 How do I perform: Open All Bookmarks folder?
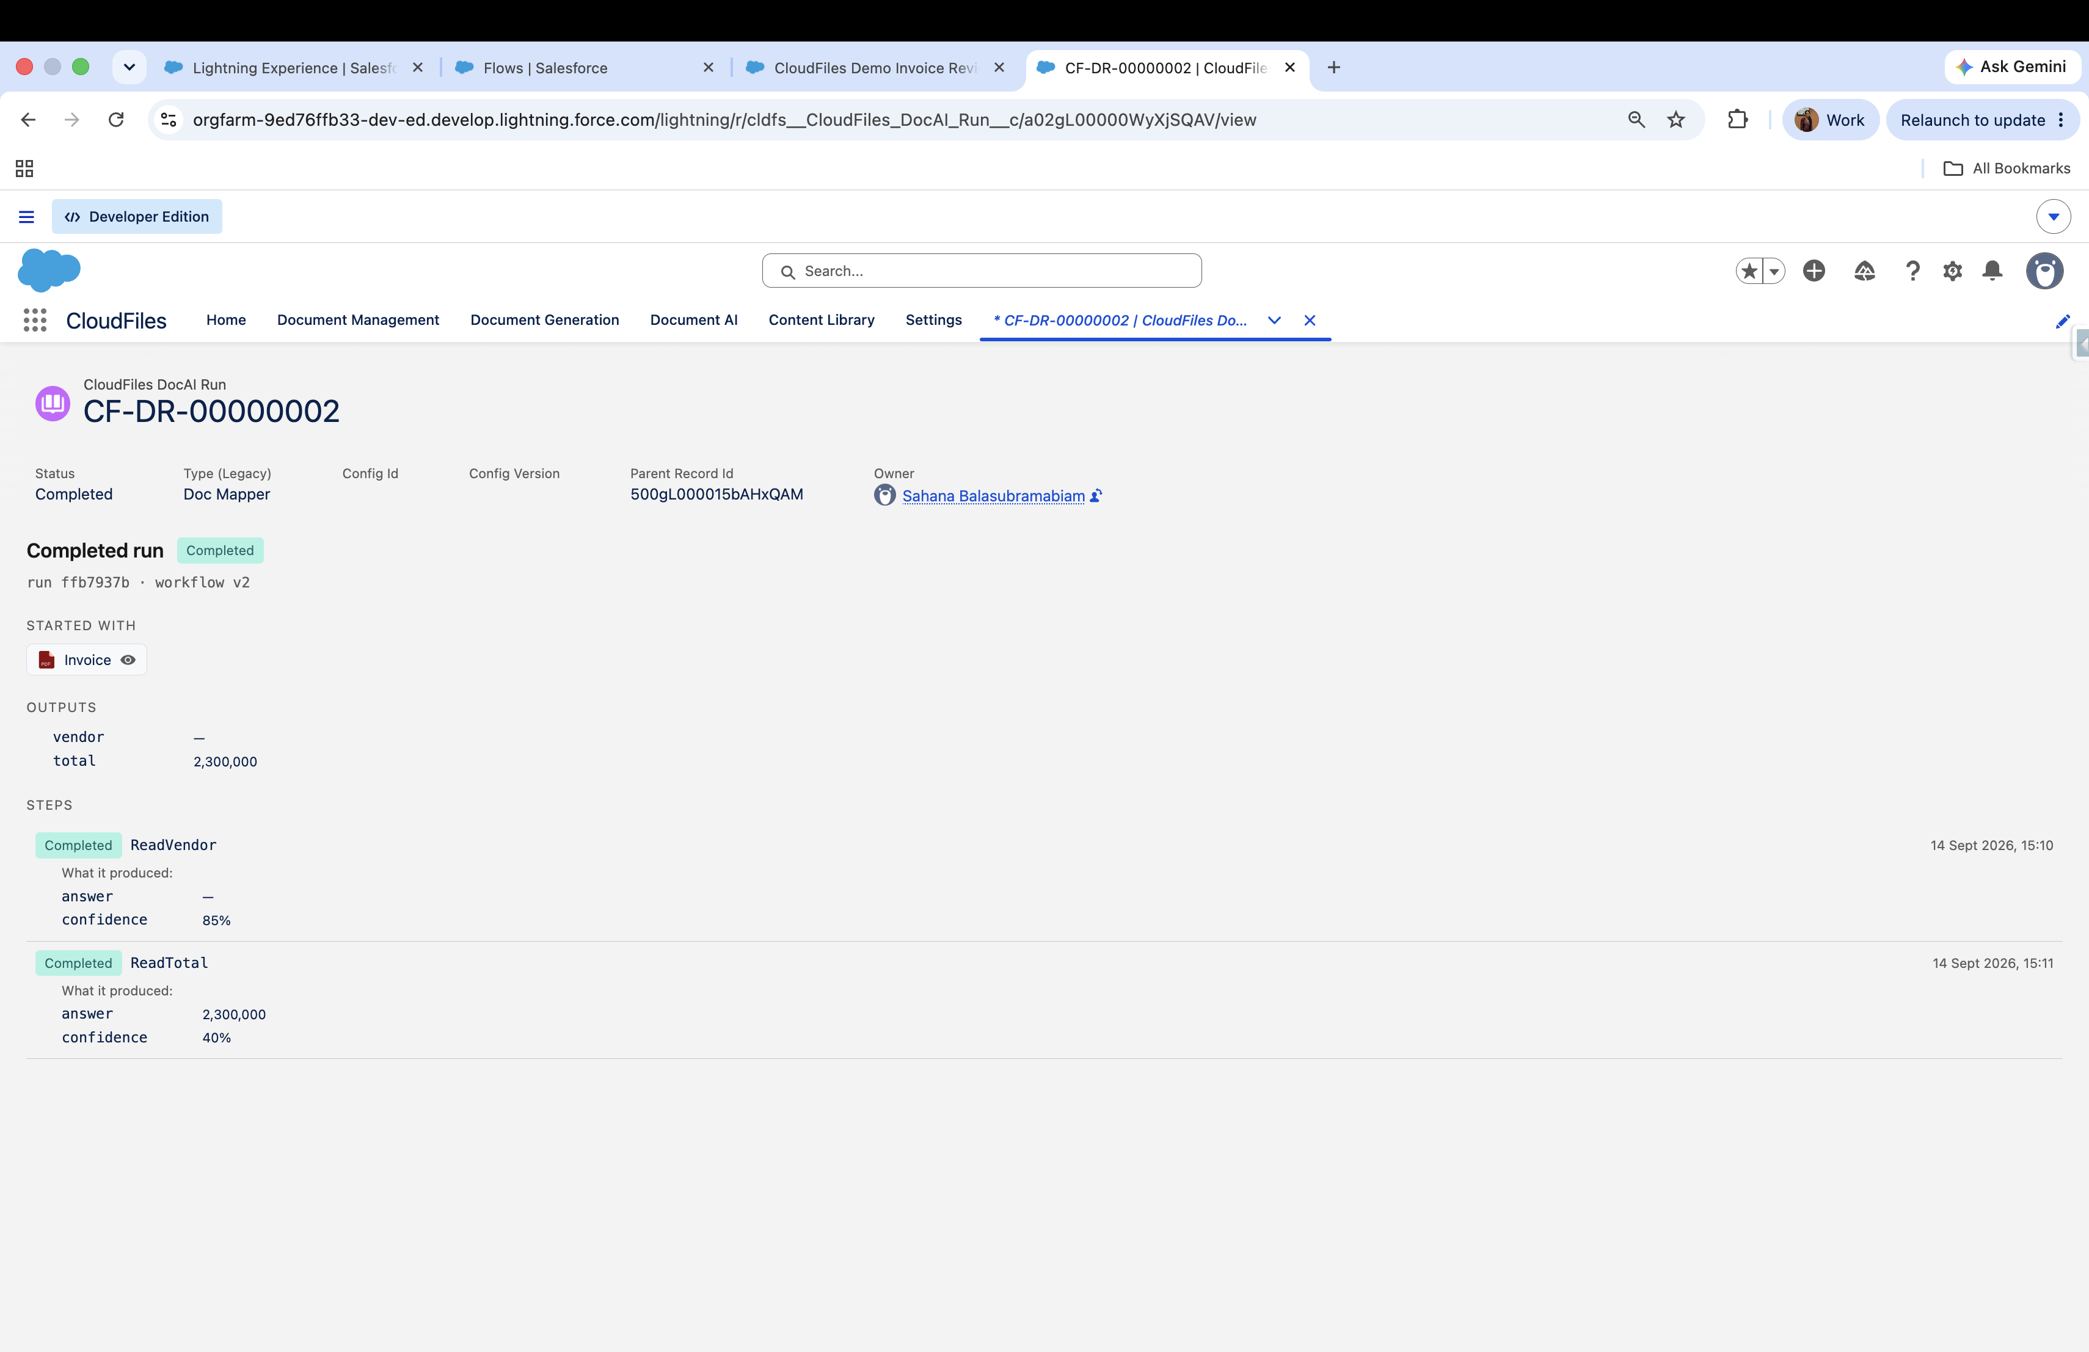pos(2007,169)
